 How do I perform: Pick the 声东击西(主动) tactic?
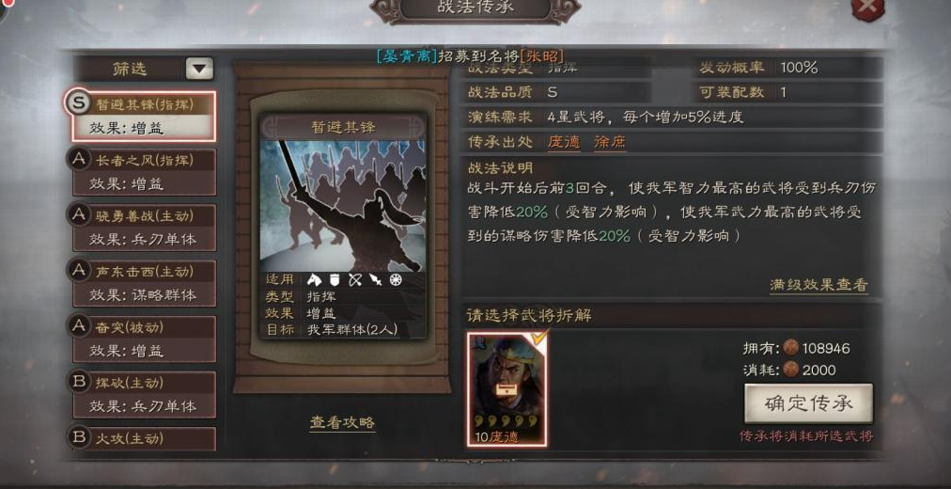click(144, 283)
